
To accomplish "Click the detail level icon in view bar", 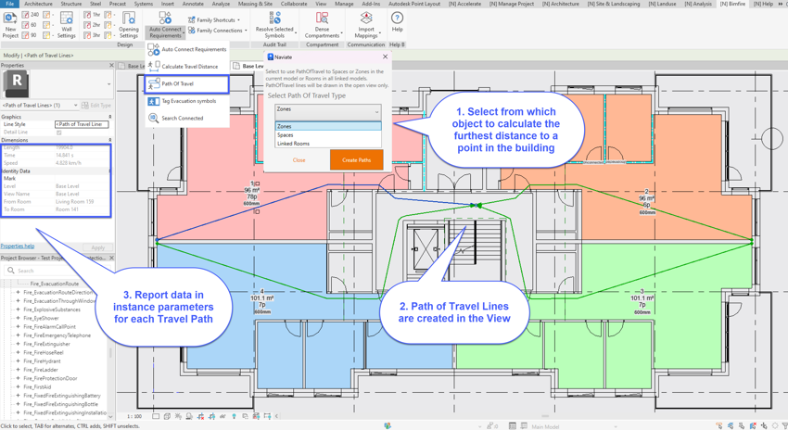I will click(x=157, y=416).
